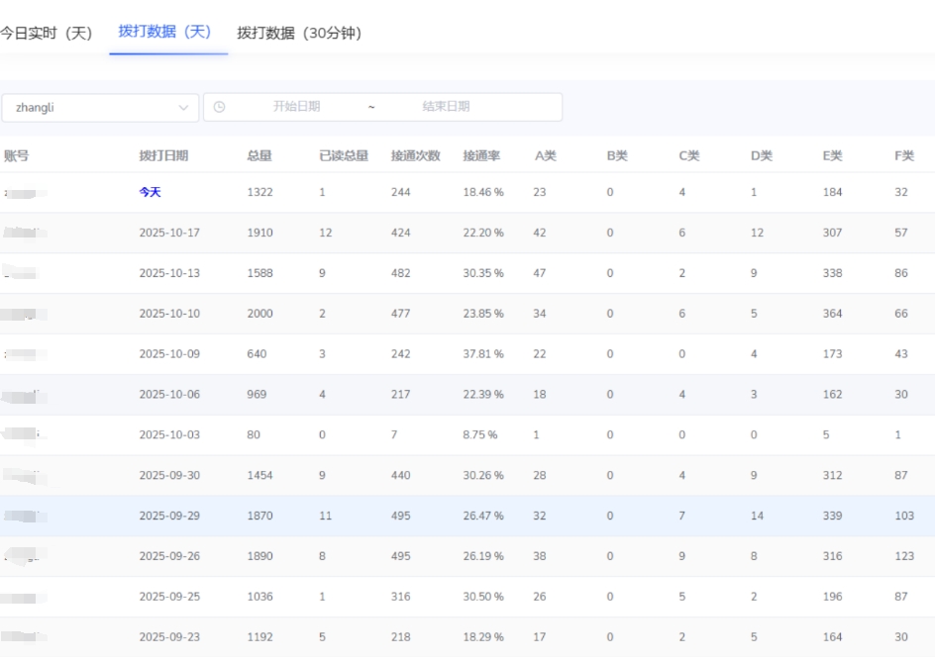Select the 2025-10-03 date cell

pyautogui.click(x=169, y=435)
